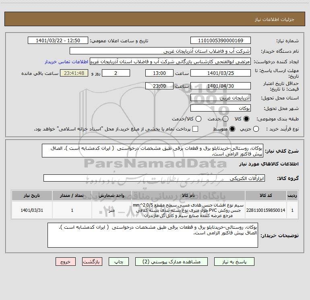This screenshot has height=300, width=310.
Task: Click the product name cell سیم نوع افشان
Action: [188, 210]
